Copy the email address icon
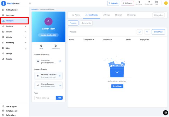The width and height of the screenshot is (169, 117). tap(60, 61)
